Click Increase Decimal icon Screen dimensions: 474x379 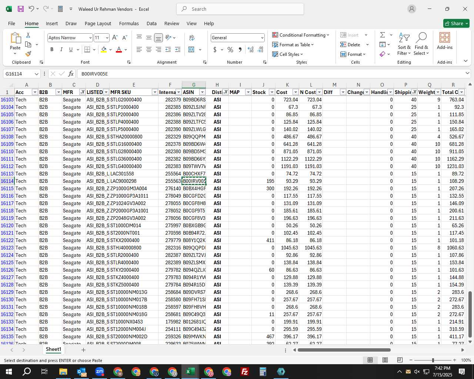pyautogui.click(x=251, y=50)
